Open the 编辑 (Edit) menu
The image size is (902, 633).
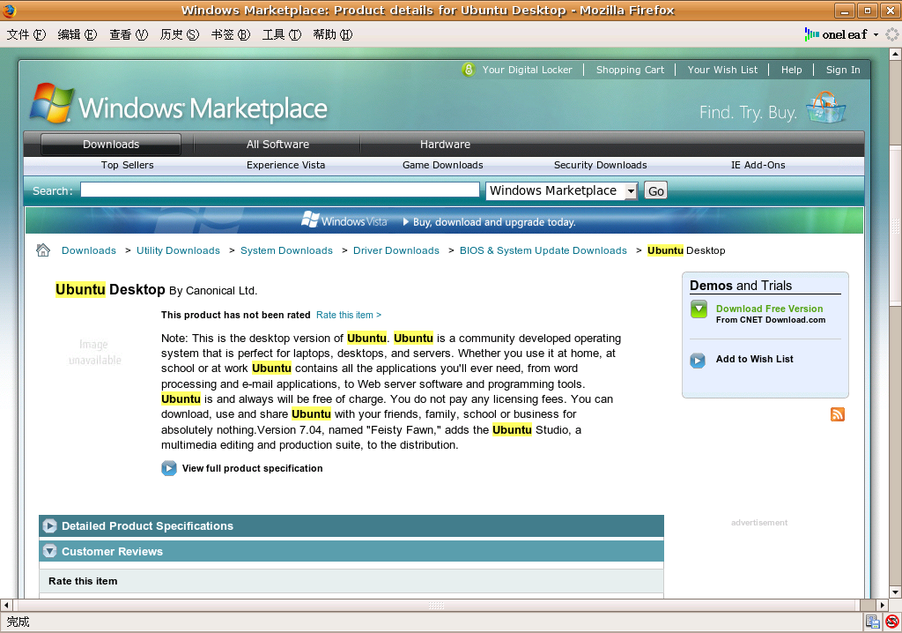coord(78,34)
